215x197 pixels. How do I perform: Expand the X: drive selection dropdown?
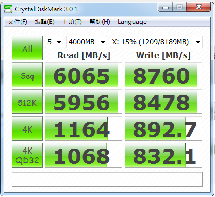click(156, 42)
